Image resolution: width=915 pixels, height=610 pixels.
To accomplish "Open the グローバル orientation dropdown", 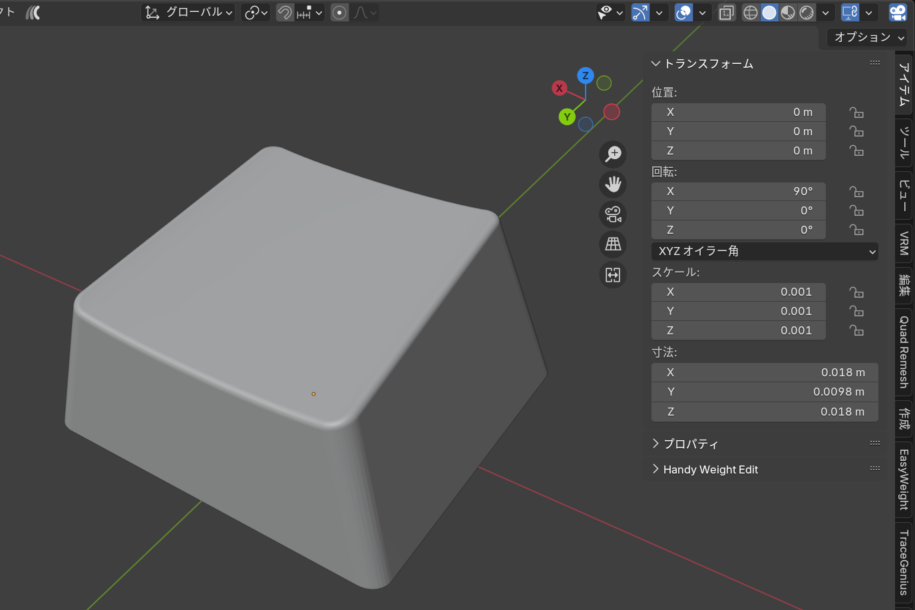I will (188, 13).
